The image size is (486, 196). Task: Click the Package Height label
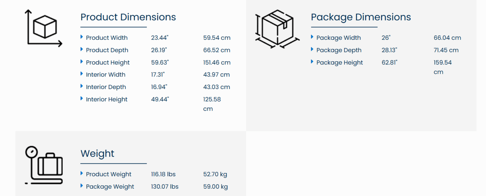(340, 63)
